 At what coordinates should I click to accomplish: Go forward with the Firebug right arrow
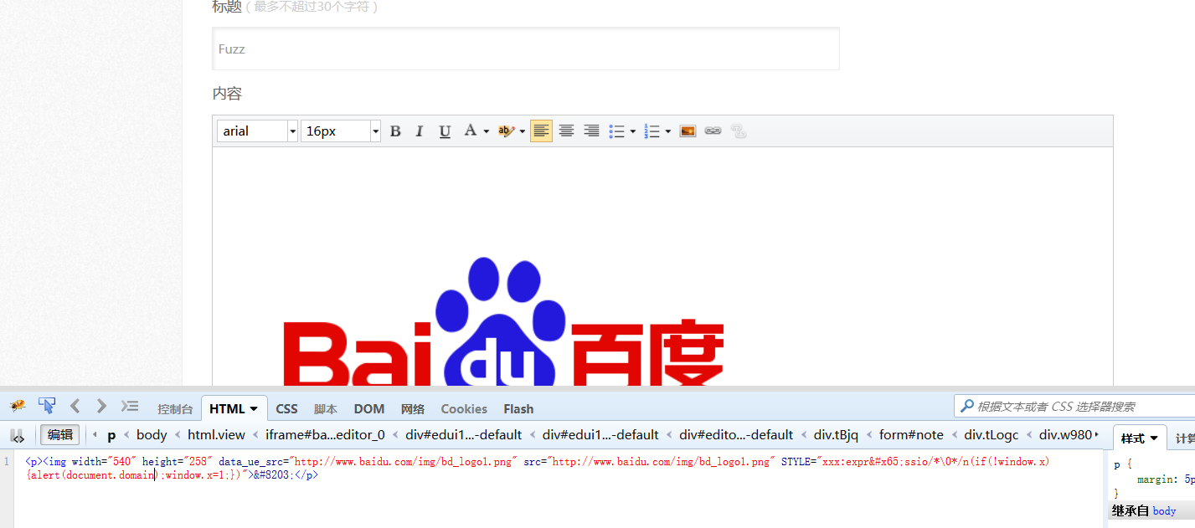pyautogui.click(x=101, y=406)
